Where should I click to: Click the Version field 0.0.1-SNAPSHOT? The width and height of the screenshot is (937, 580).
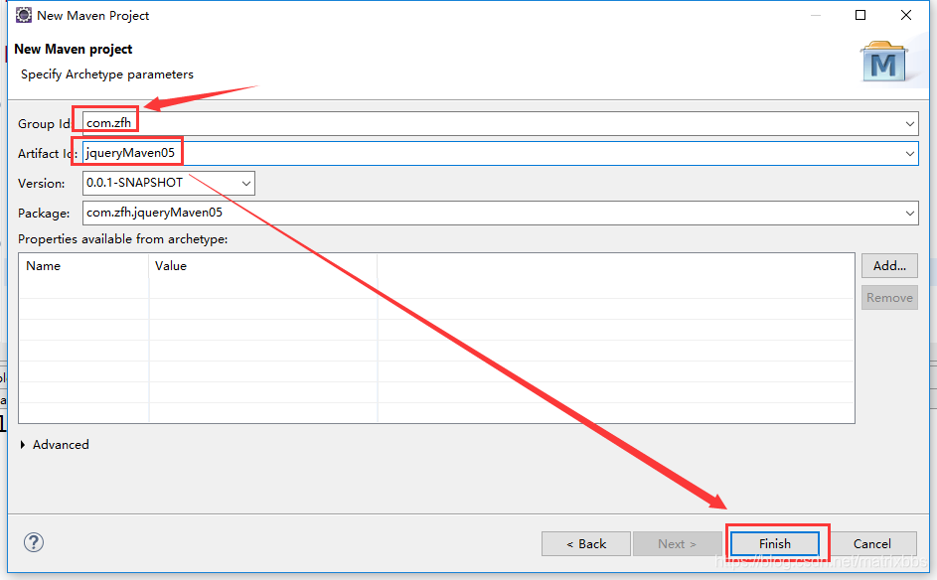[169, 184]
